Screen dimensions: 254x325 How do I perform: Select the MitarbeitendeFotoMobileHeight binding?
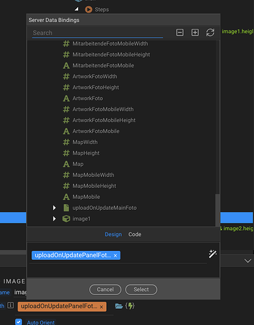[x=111, y=55]
